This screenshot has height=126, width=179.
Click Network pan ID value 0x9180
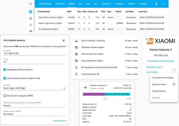[128, 104]
